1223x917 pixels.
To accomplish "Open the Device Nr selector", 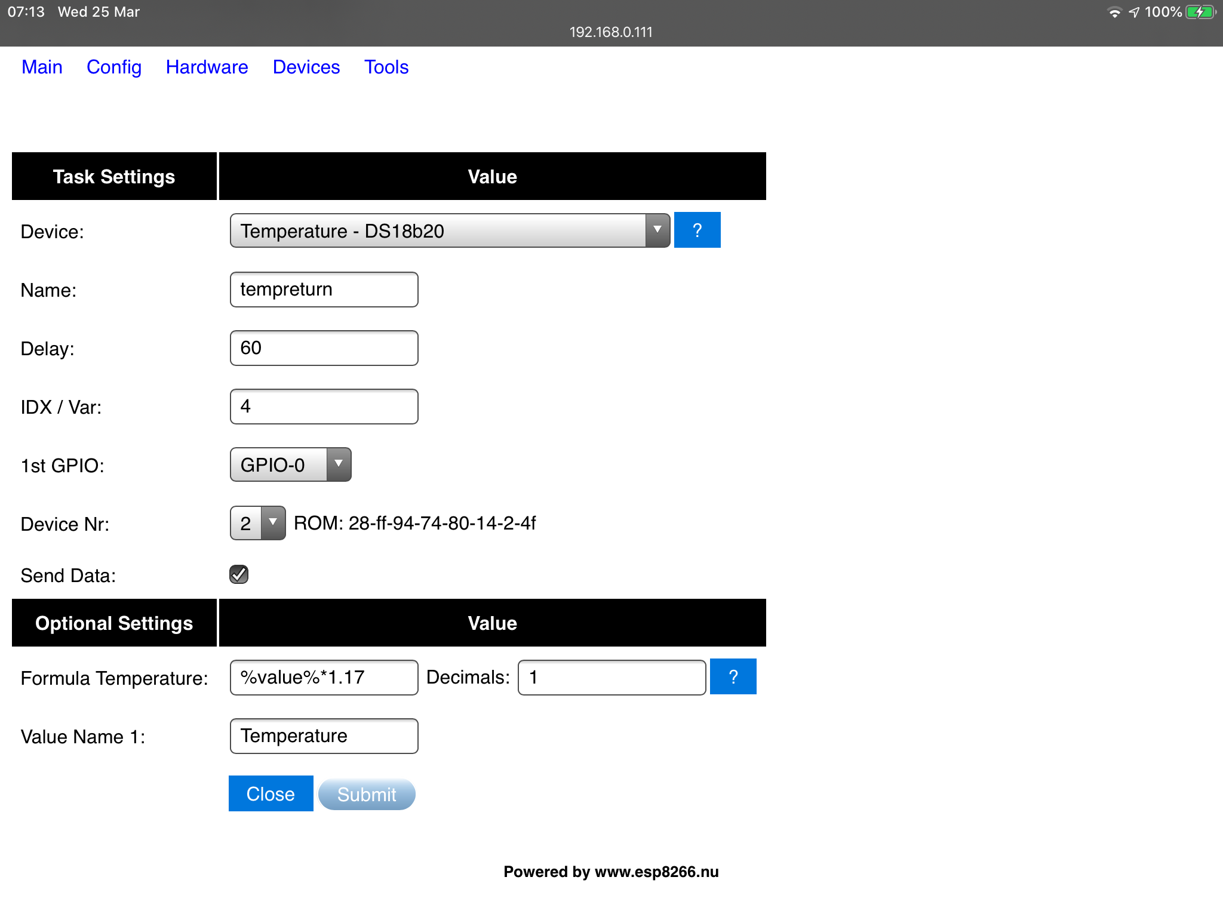I will click(x=257, y=523).
